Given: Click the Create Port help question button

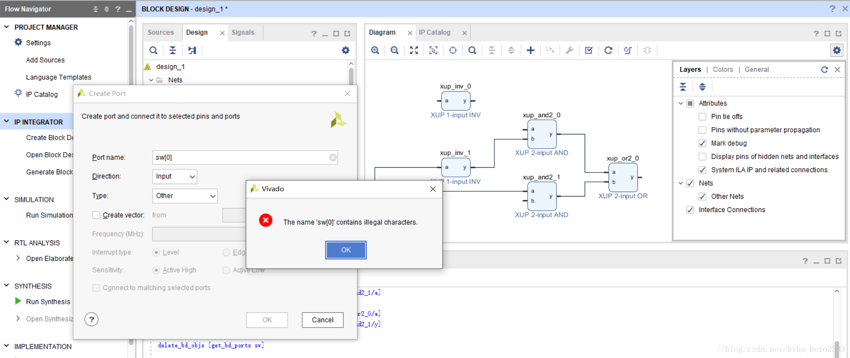Looking at the screenshot, I should point(91,319).
